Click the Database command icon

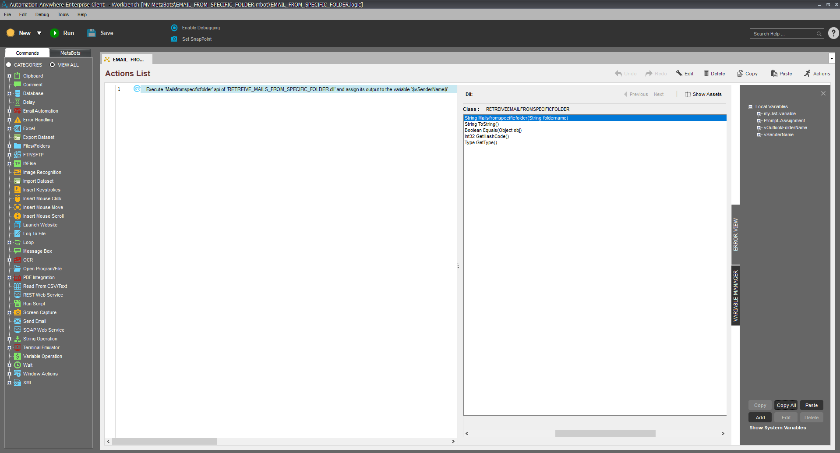pyautogui.click(x=18, y=93)
